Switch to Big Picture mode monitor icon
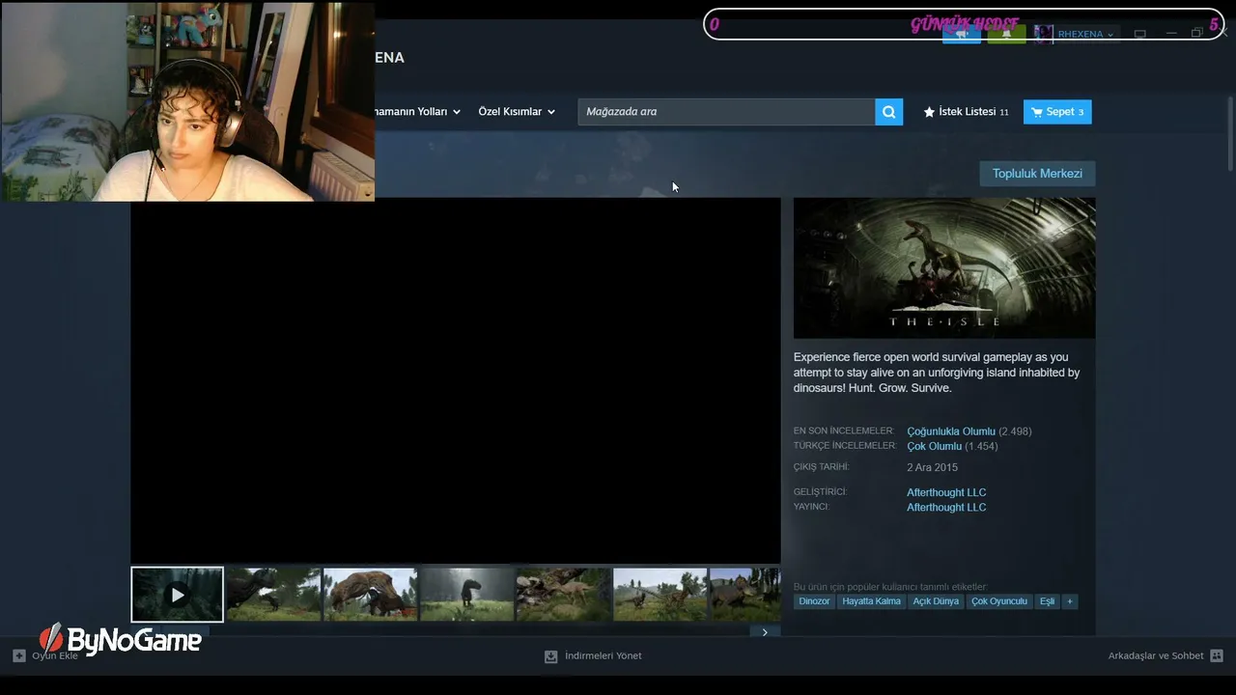Image resolution: width=1236 pixels, height=695 pixels. pyautogui.click(x=1139, y=35)
